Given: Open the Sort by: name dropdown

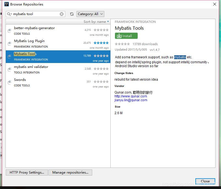Looking at the screenshot, I should (x=96, y=22).
